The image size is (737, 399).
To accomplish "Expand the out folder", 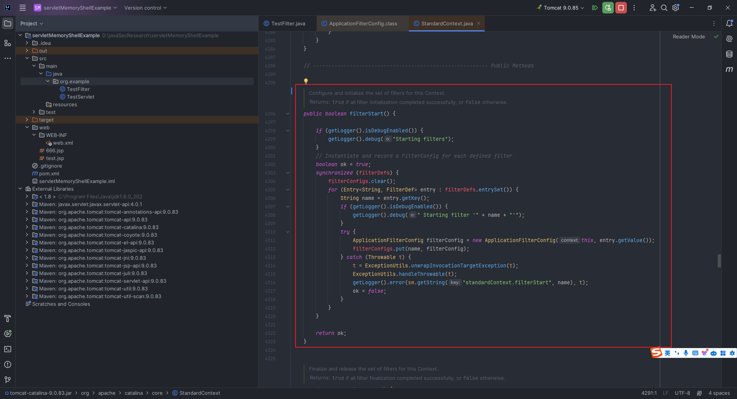I will (x=27, y=51).
